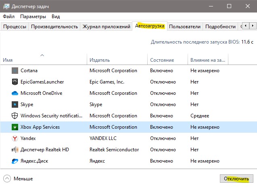Click publisher Realtek Semiconductor
The height and width of the screenshot is (188, 257).
tap(114, 150)
